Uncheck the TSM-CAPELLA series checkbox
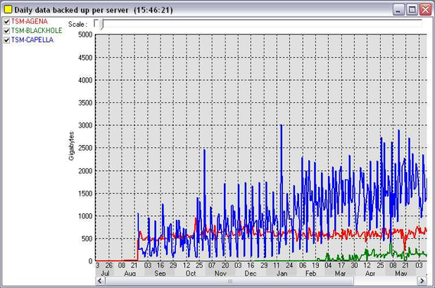The height and width of the screenshot is (288, 435). 7,40
